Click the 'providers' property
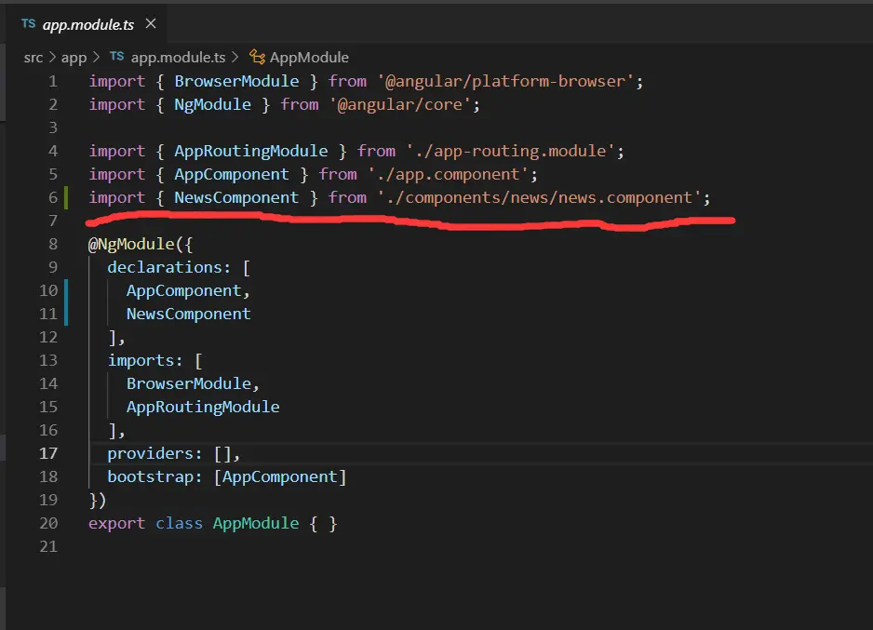 coord(151,453)
